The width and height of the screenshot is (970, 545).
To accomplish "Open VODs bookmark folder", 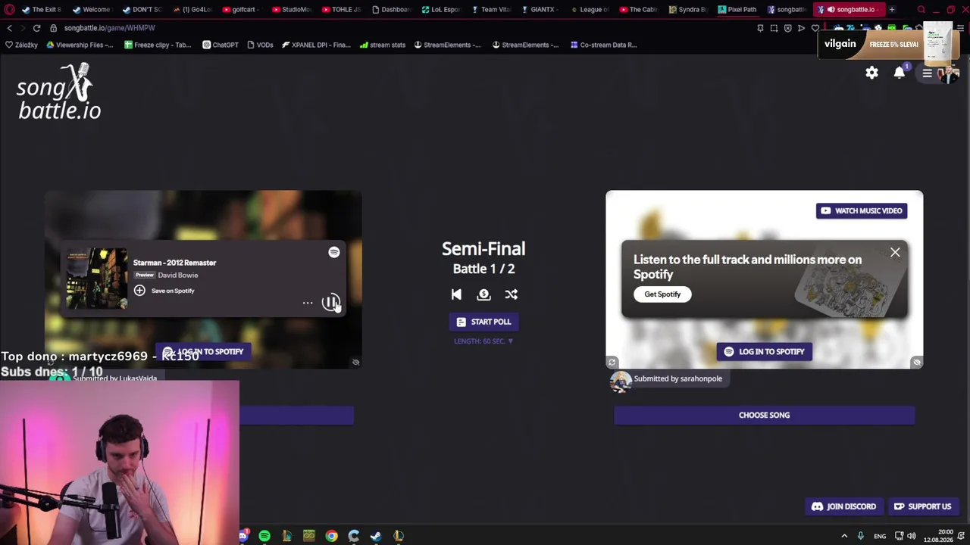I will pos(260,45).
